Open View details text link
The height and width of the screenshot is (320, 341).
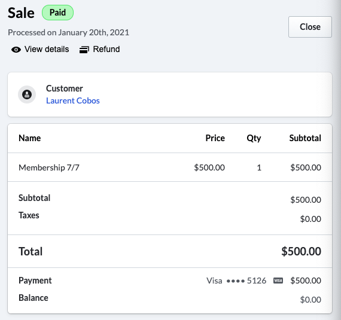click(47, 49)
